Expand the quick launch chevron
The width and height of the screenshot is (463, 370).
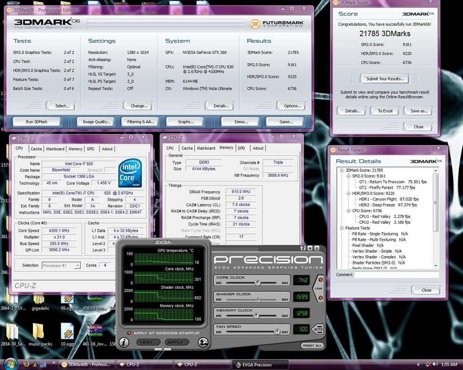pos(53,363)
